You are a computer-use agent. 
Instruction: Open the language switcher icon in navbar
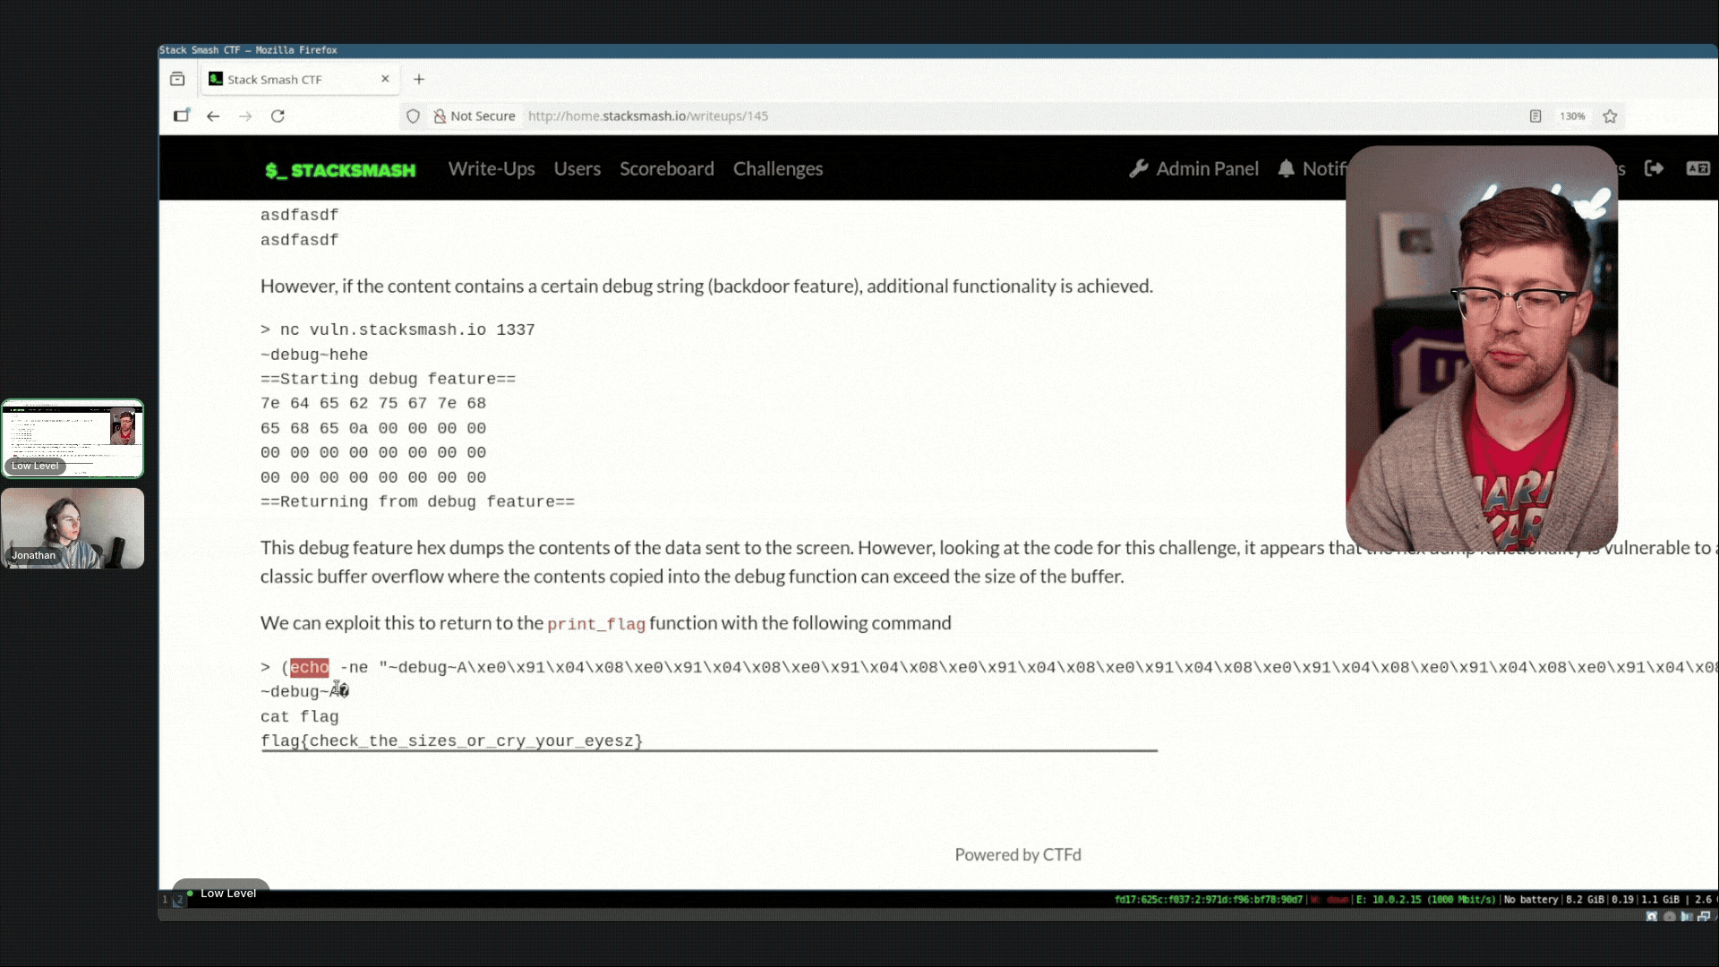coord(1698,168)
